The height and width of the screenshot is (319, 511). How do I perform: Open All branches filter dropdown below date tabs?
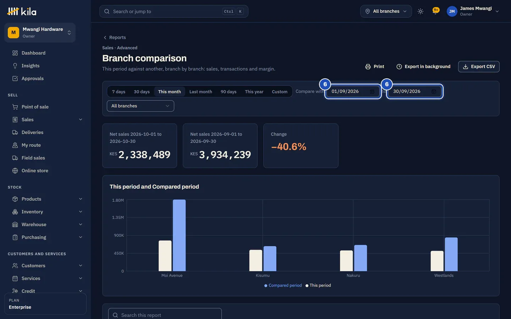141,106
